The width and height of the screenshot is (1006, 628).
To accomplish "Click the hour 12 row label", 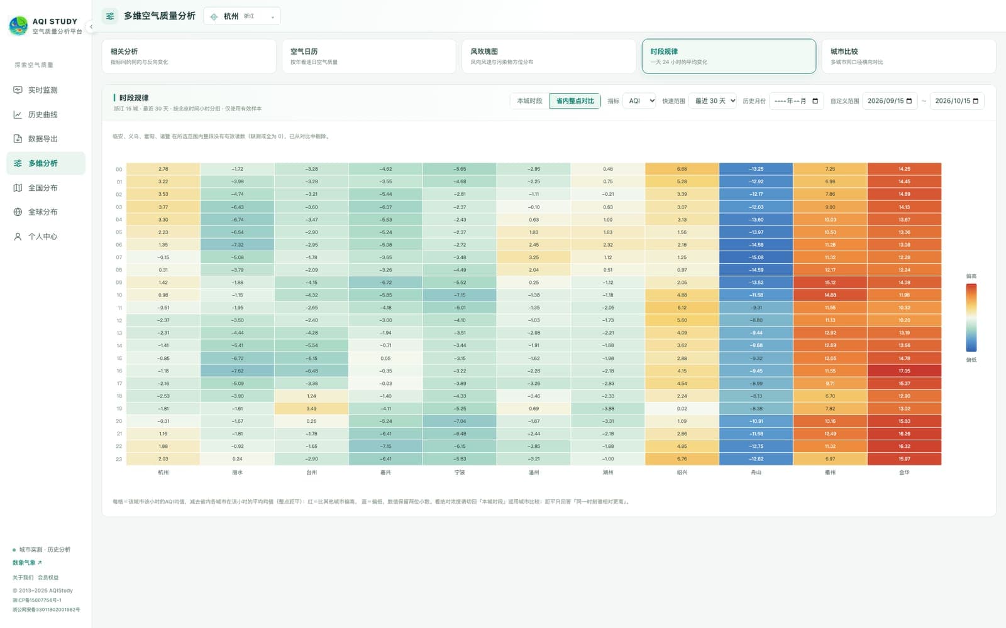I will (119, 321).
